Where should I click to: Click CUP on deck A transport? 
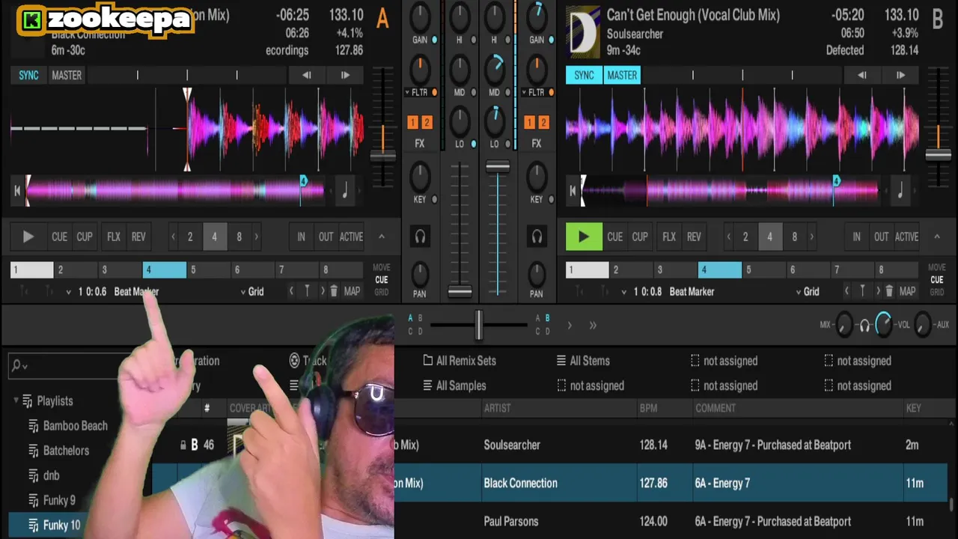85,237
